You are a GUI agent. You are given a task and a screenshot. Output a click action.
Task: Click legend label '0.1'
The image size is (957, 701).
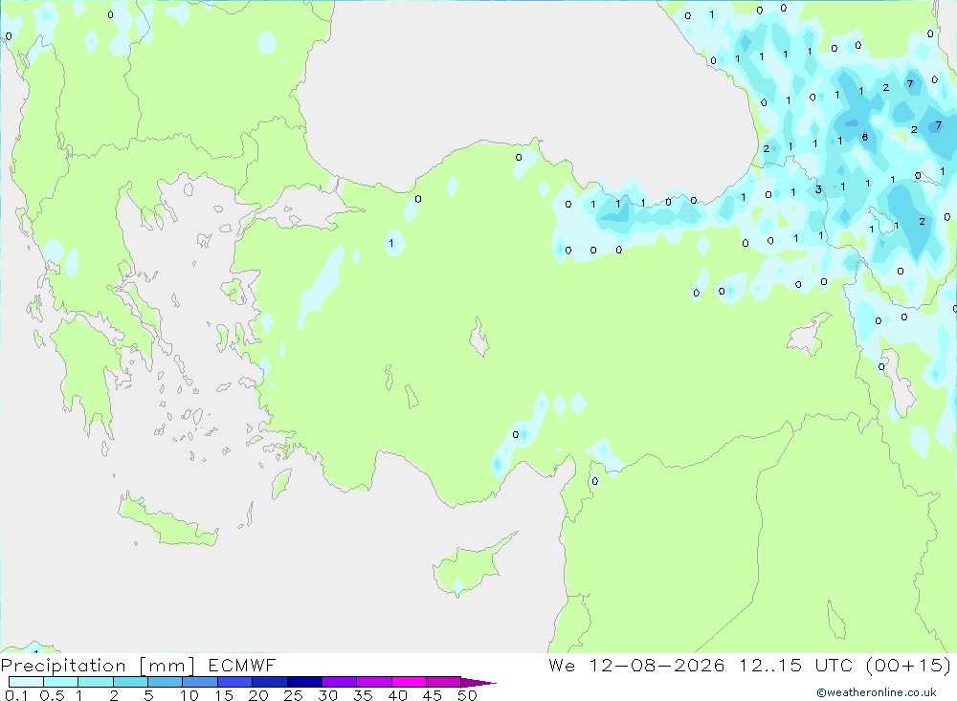[16, 695]
